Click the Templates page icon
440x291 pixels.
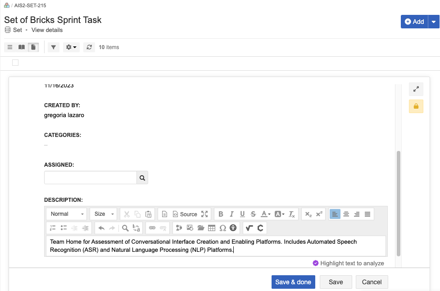click(x=165, y=214)
